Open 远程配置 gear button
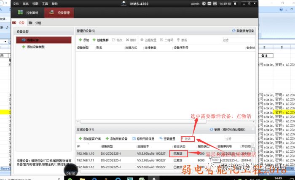The width and height of the screenshot is (295, 180). (148, 40)
